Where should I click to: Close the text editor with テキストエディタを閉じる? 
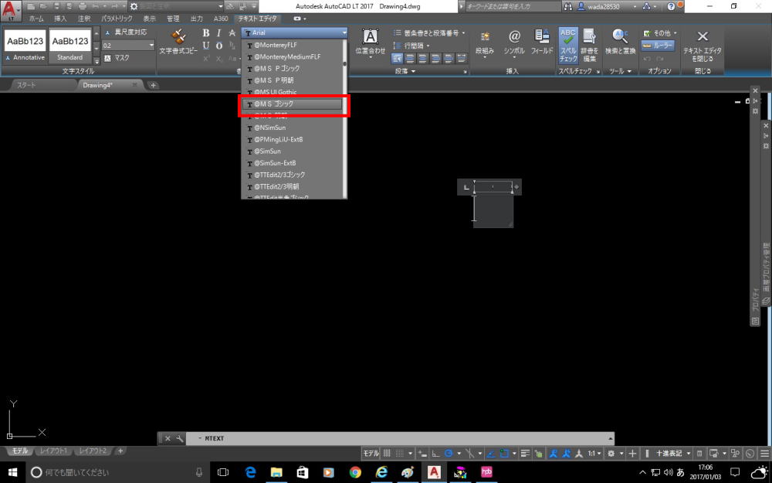702,46
